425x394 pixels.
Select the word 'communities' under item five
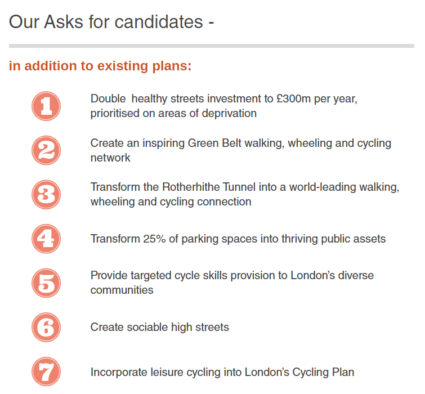(122, 290)
